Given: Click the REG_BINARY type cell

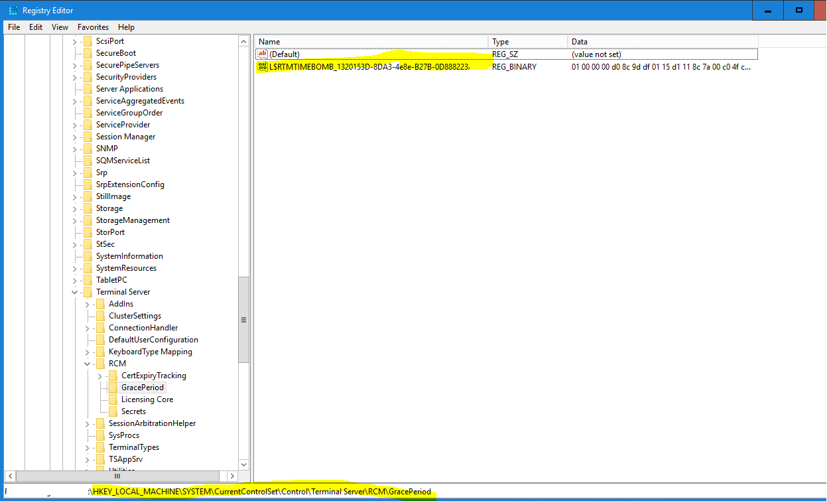Looking at the screenshot, I should click(x=515, y=66).
